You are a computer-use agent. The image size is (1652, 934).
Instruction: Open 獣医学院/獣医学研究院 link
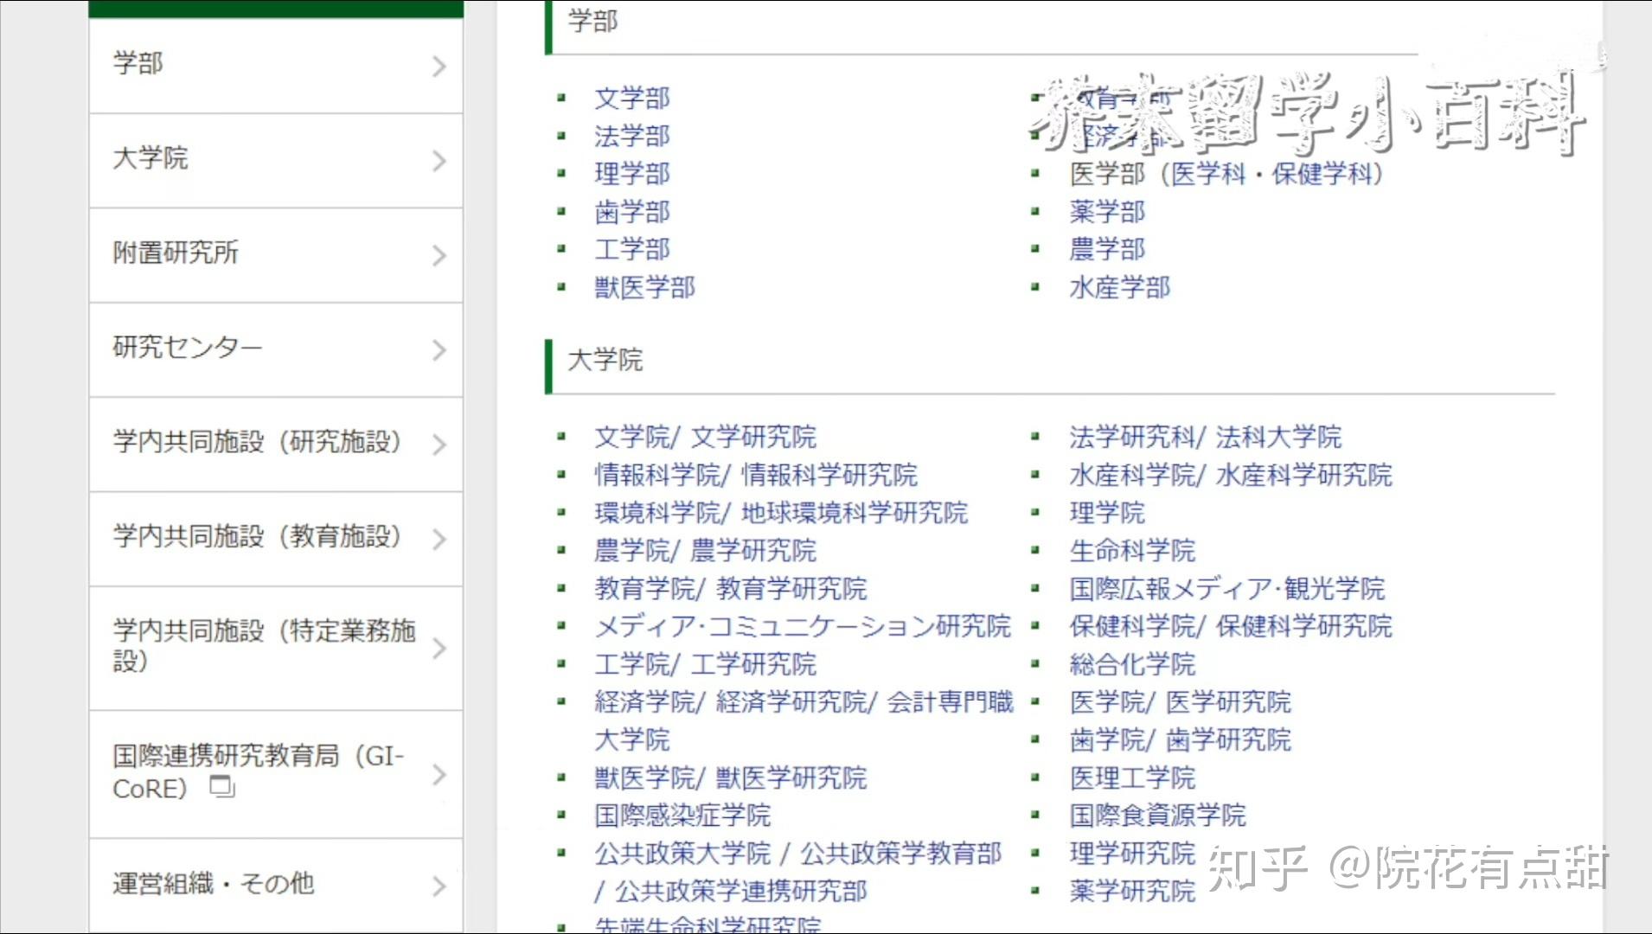pyautogui.click(x=731, y=777)
